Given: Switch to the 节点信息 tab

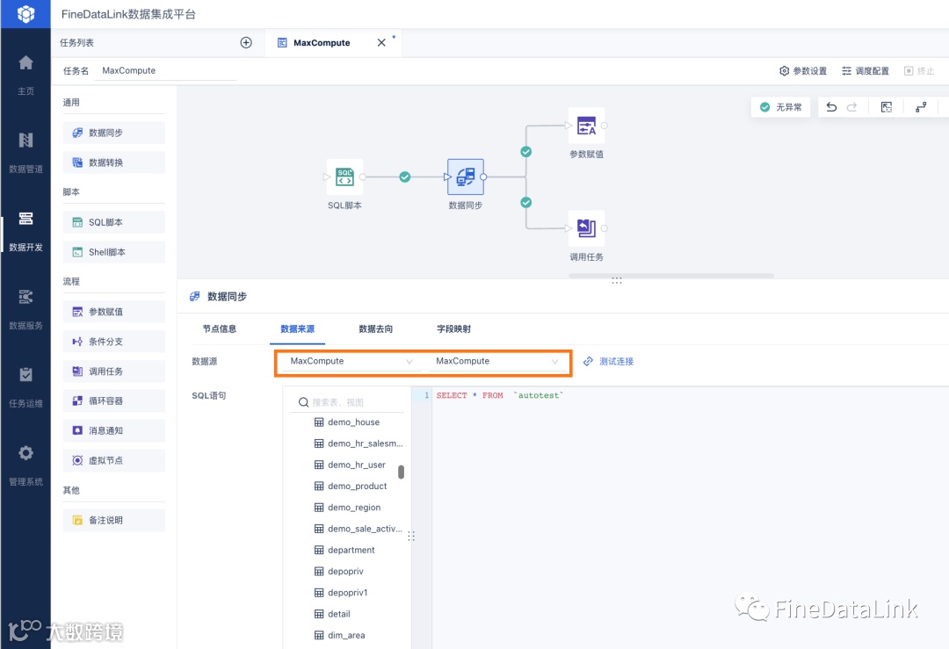Looking at the screenshot, I should tap(219, 328).
